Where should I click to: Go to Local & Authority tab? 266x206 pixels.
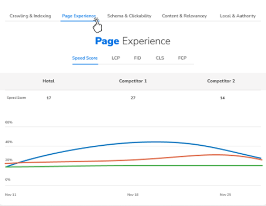coord(238,16)
